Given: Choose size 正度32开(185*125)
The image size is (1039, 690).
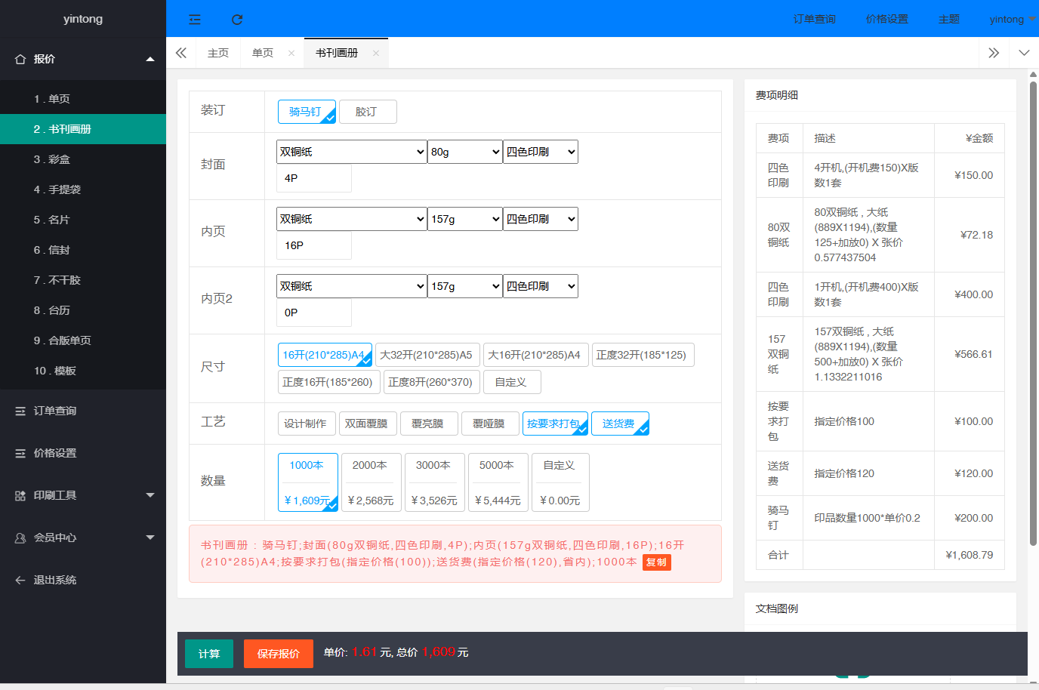Looking at the screenshot, I should click(643, 355).
